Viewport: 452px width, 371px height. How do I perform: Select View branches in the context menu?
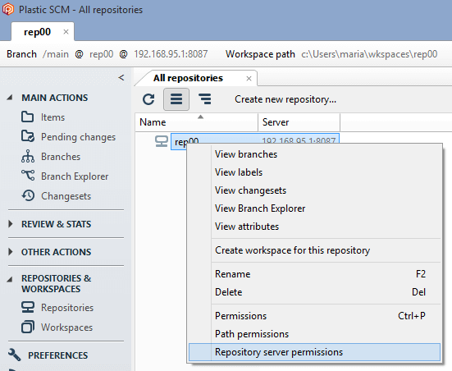314,154
